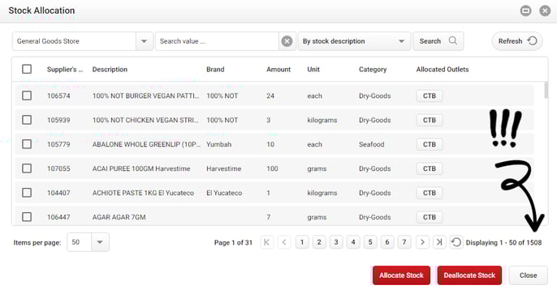Expand the By stock description dropdown
Viewport: 557px width, 294px height.
pos(401,41)
